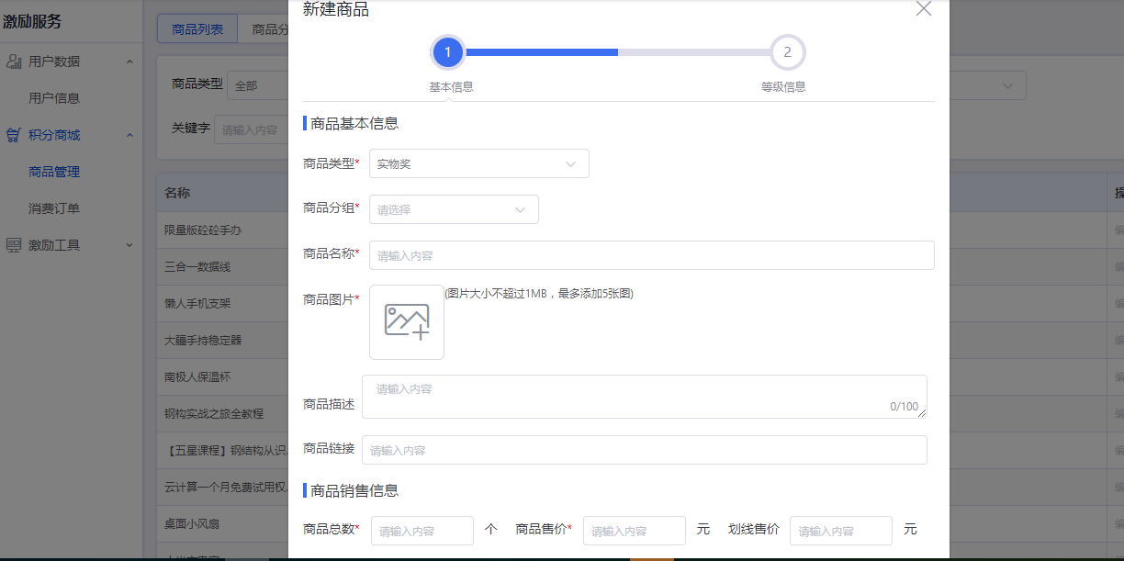
Task: Collapse the 用户数据 menu section
Action: (x=129, y=62)
